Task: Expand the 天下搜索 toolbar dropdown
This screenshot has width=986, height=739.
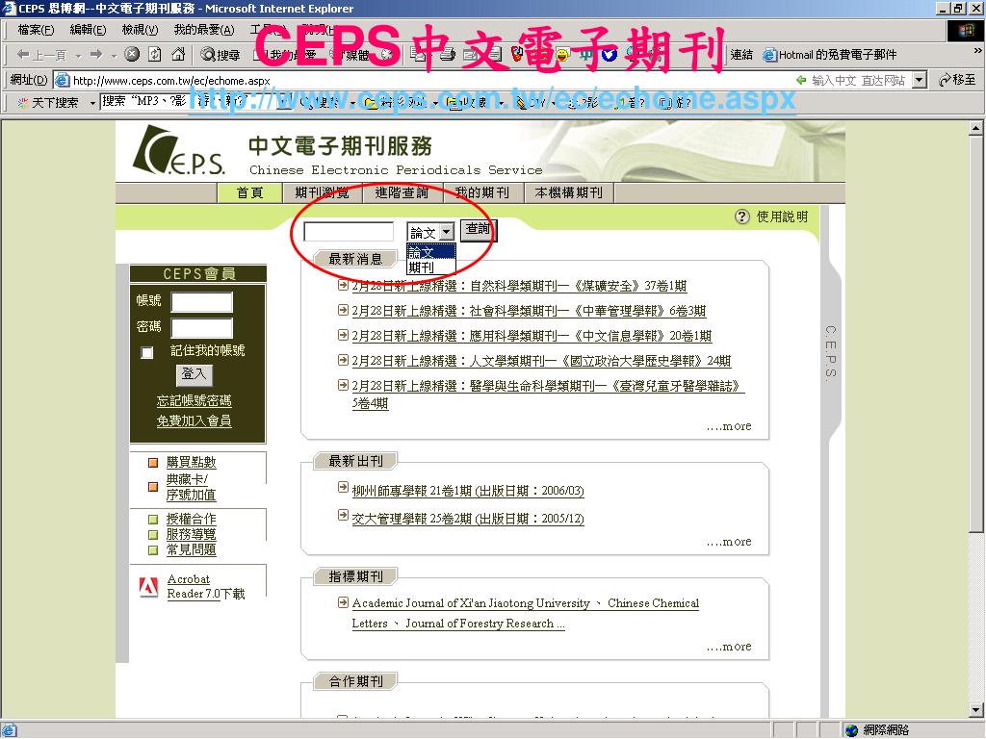Action: pyautogui.click(x=92, y=102)
